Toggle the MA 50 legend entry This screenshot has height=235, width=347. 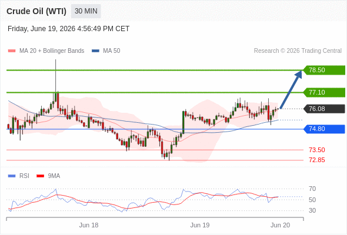pyautogui.click(x=106, y=51)
